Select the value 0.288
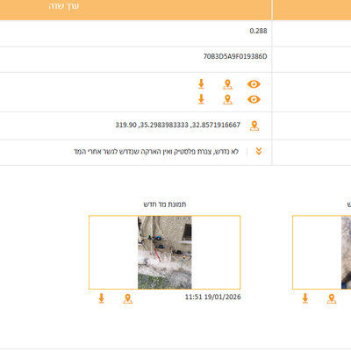Viewport: 351px width, 351px height. [258, 31]
